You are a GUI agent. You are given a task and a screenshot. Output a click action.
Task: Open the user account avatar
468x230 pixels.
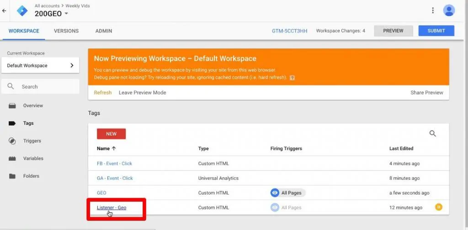coord(449,10)
